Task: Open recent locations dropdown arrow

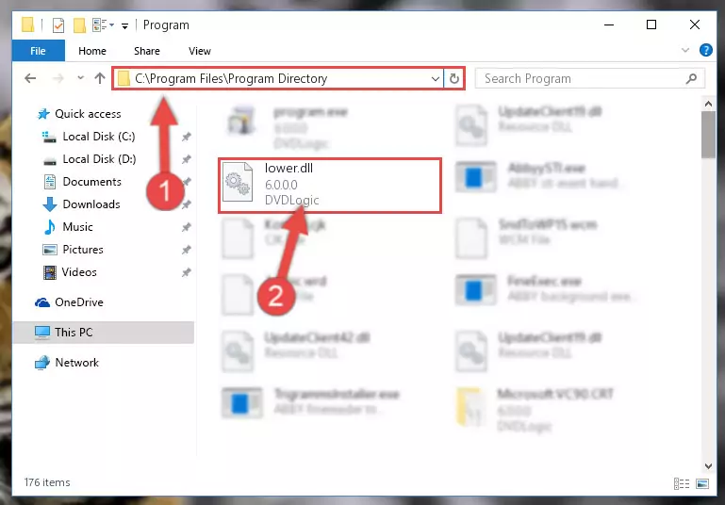Action: point(80,77)
